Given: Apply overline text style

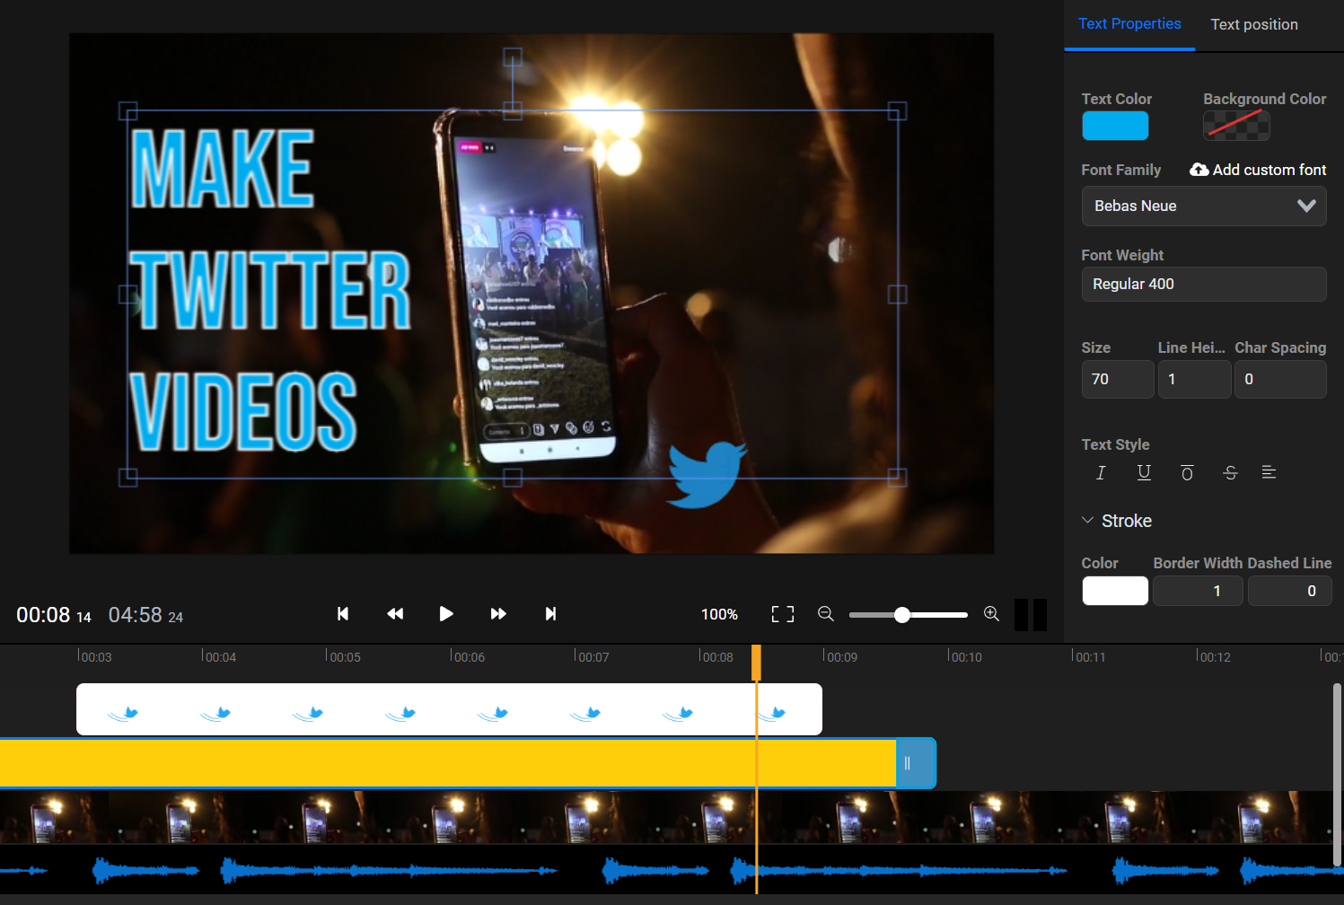Looking at the screenshot, I should 1187,472.
